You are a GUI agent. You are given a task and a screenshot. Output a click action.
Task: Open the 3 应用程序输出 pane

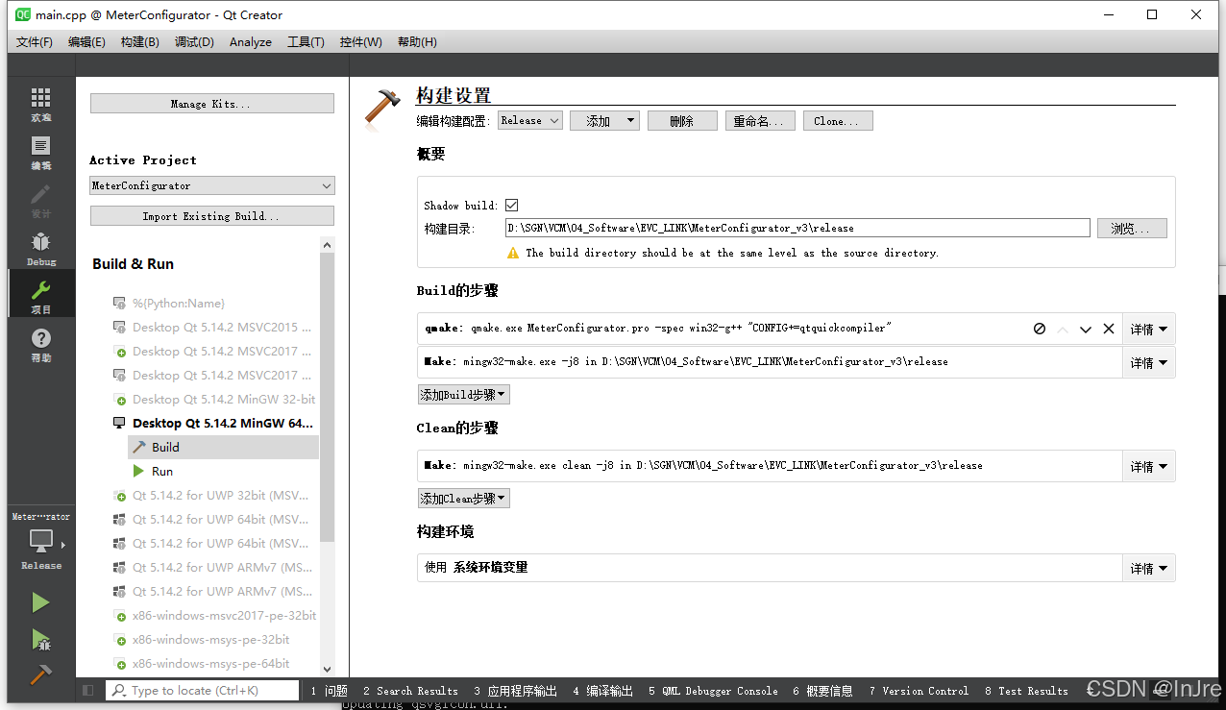515,690
